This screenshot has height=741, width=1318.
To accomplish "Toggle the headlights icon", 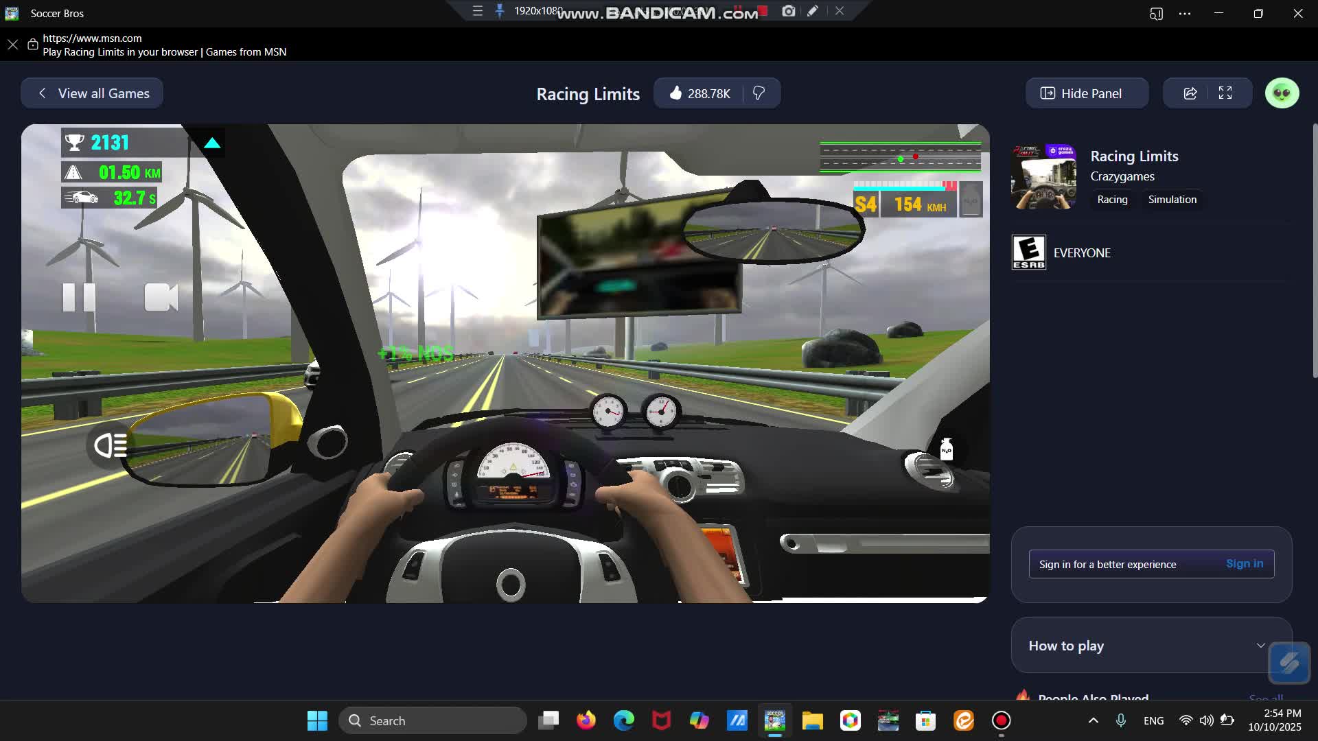I will [111, 446].
